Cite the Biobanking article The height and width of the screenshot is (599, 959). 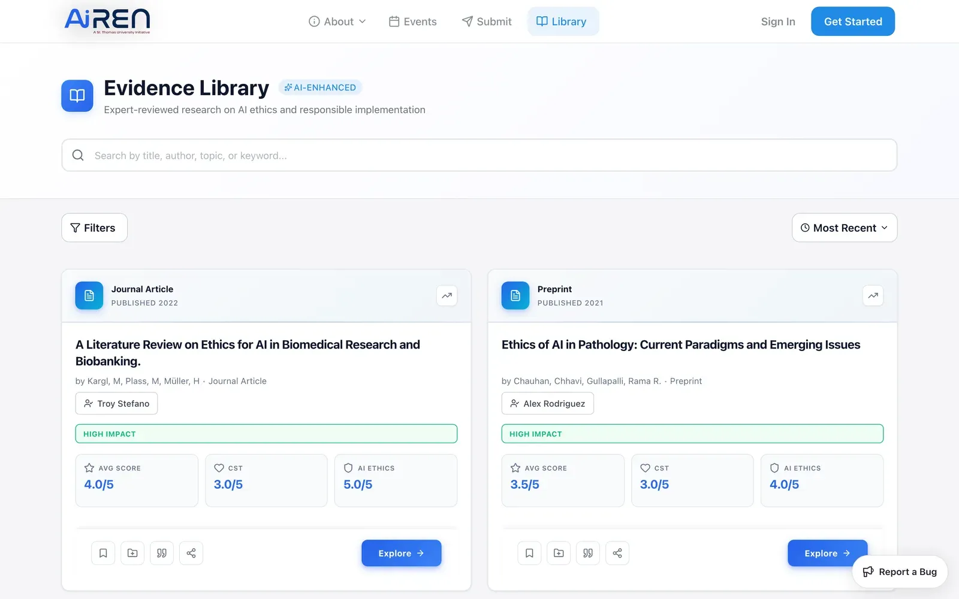click(x=162, y=553)
